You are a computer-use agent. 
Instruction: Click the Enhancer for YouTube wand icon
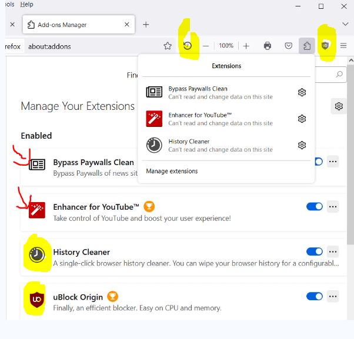pyautogui.click(x=37, y=210)
